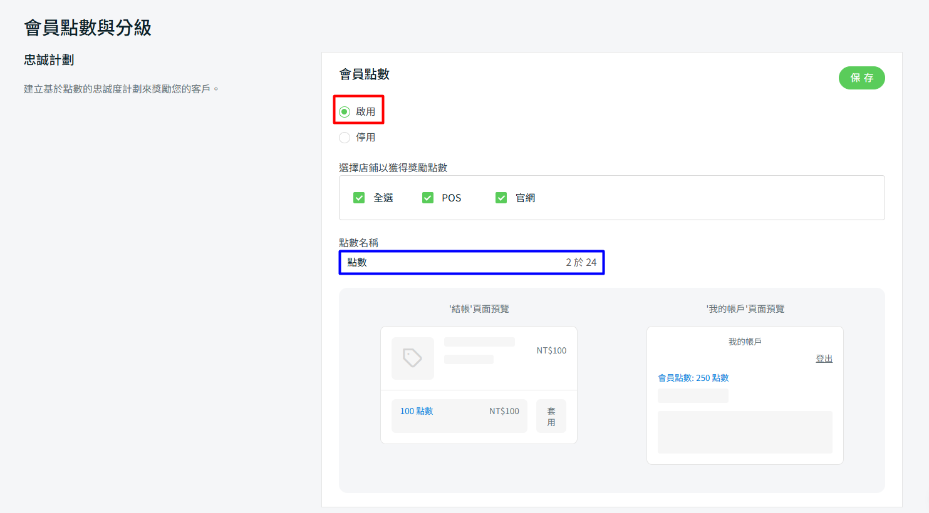Click the price tag icon in checkout preview
929x513 pixels.
click(412, 358)
